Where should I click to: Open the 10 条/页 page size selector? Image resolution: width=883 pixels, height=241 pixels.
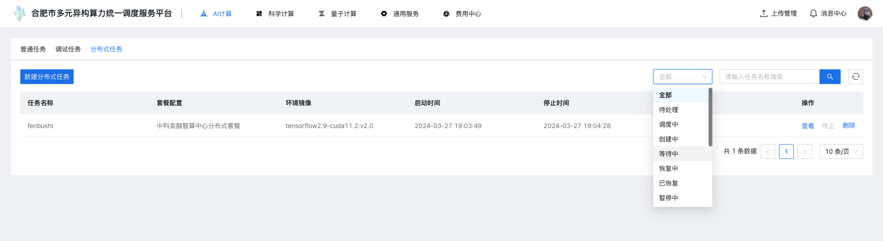click(841, 151)
